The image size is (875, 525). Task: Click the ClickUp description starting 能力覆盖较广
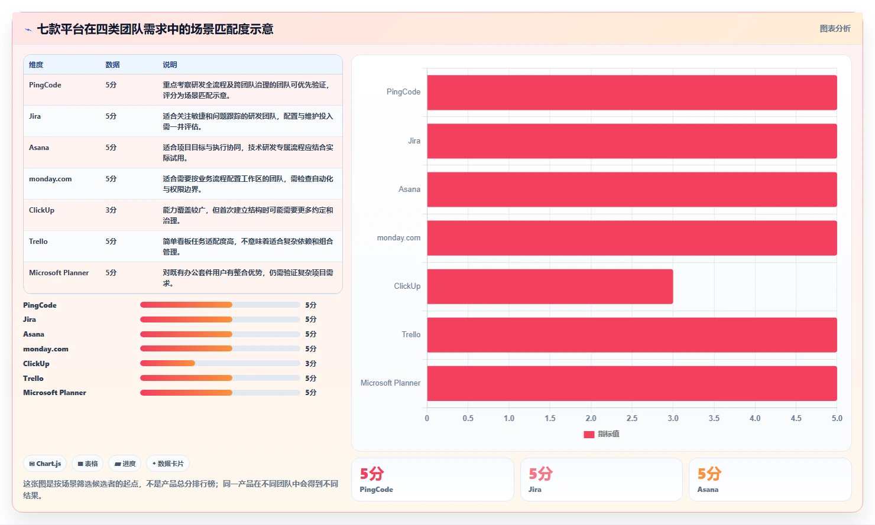pyautogui.click(x=248, y=216)
